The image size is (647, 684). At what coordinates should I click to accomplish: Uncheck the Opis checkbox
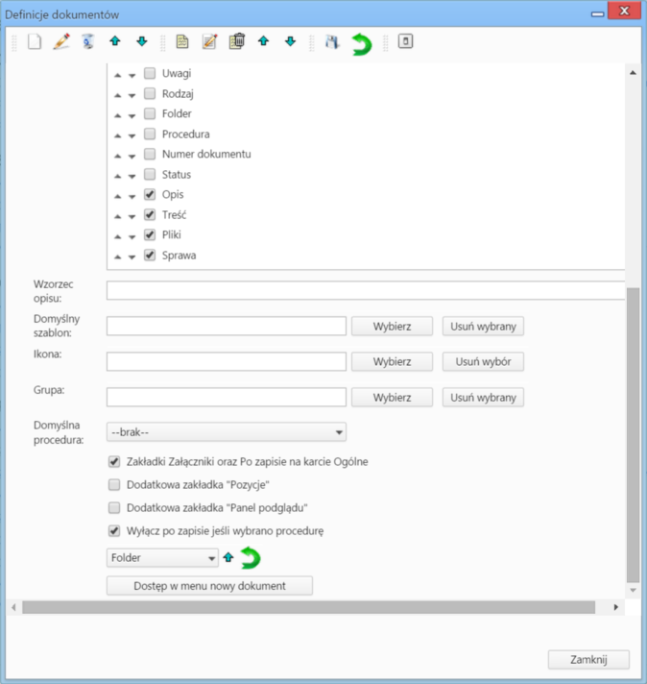150,195
